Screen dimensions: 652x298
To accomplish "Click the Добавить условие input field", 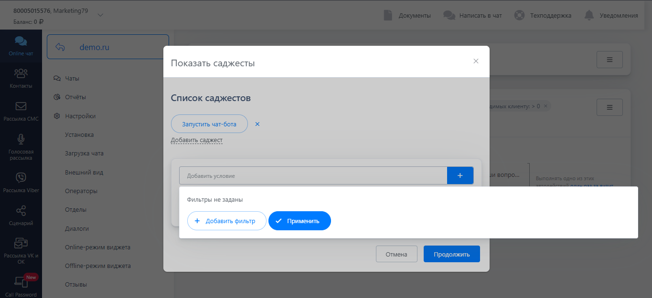I will 313,175.
